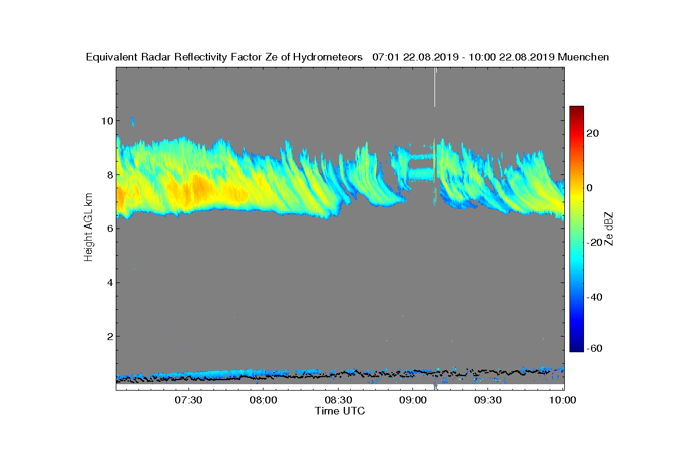The width and height of the screenshot is (698, 465).
Task: Click the dark blue bottom of the colorbar
Action: (576, 346)
